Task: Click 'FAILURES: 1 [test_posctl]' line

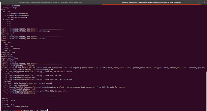Action: 15,106
